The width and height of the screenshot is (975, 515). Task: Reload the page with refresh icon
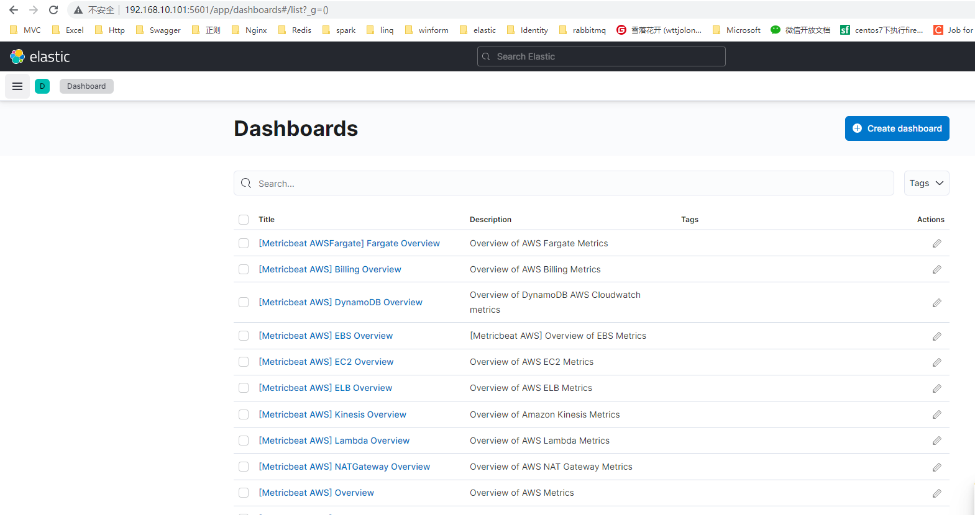pos(53,10)
